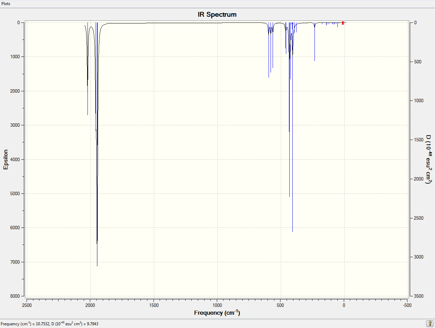Click the 1000 tick label on frequency axis

[217, 305]
